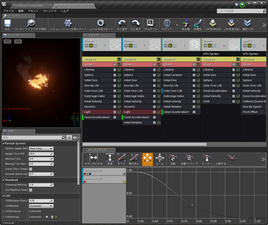268x225 pixels.
Task: Select the Zoom tool in curve editor
Action: click(160, 159)
